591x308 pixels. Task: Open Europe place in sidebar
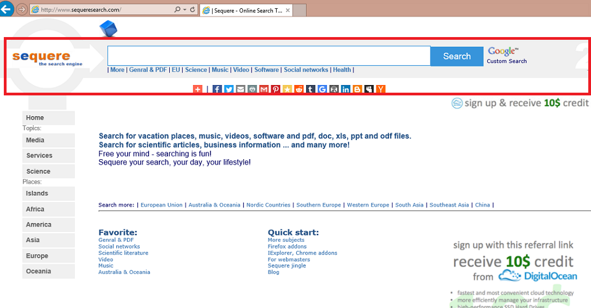[x=49, y=256]
